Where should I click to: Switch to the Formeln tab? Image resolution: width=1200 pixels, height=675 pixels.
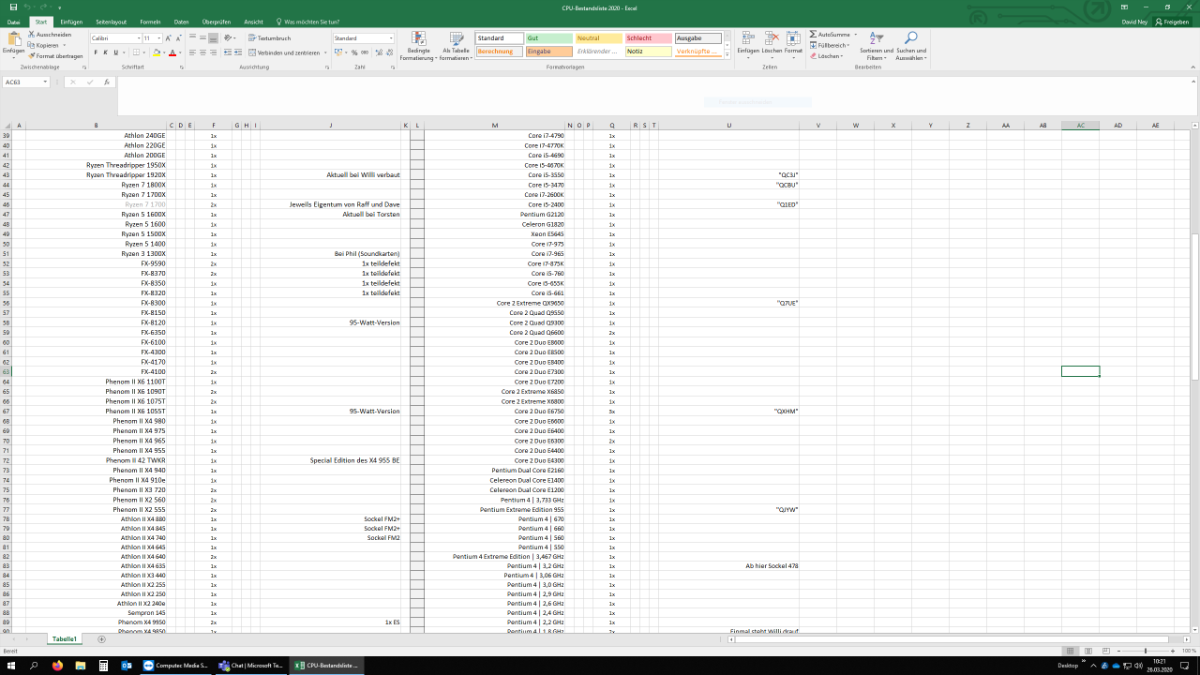pos(150,22)
